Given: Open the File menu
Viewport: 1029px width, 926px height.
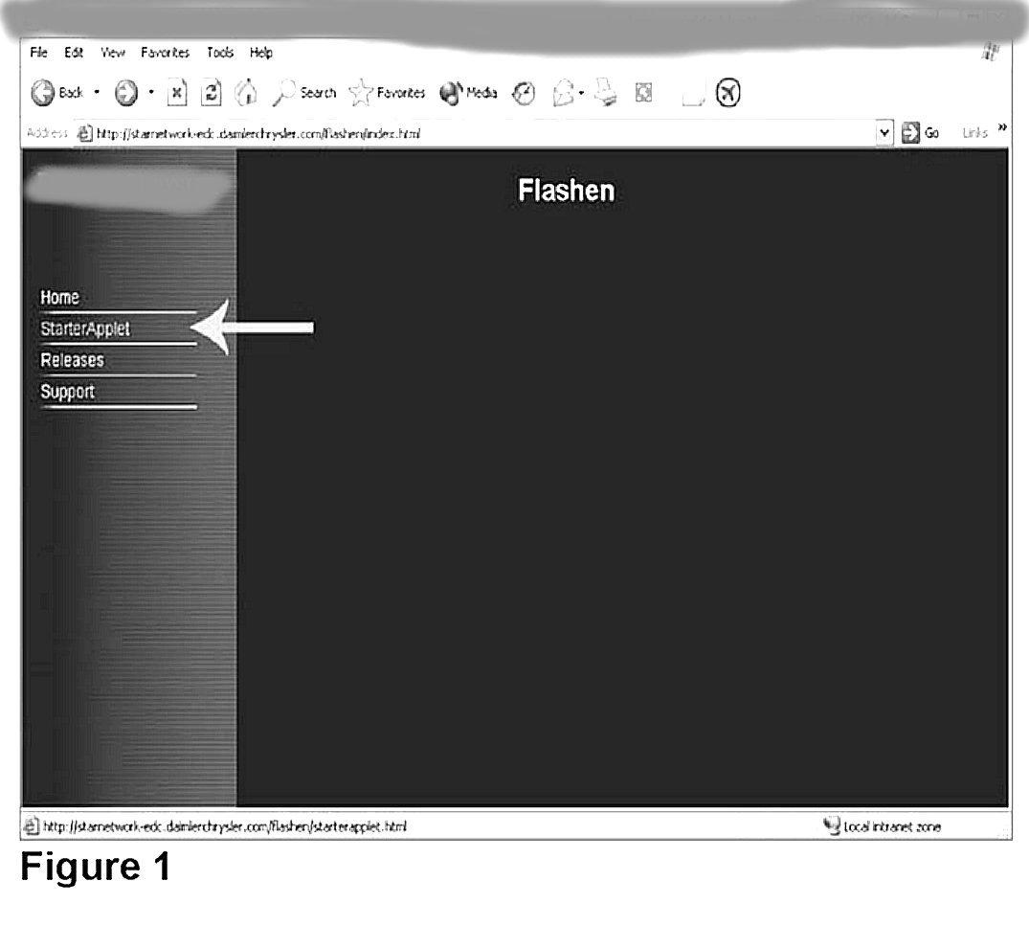Looking at the screenshot, I should tap(38, 53).
